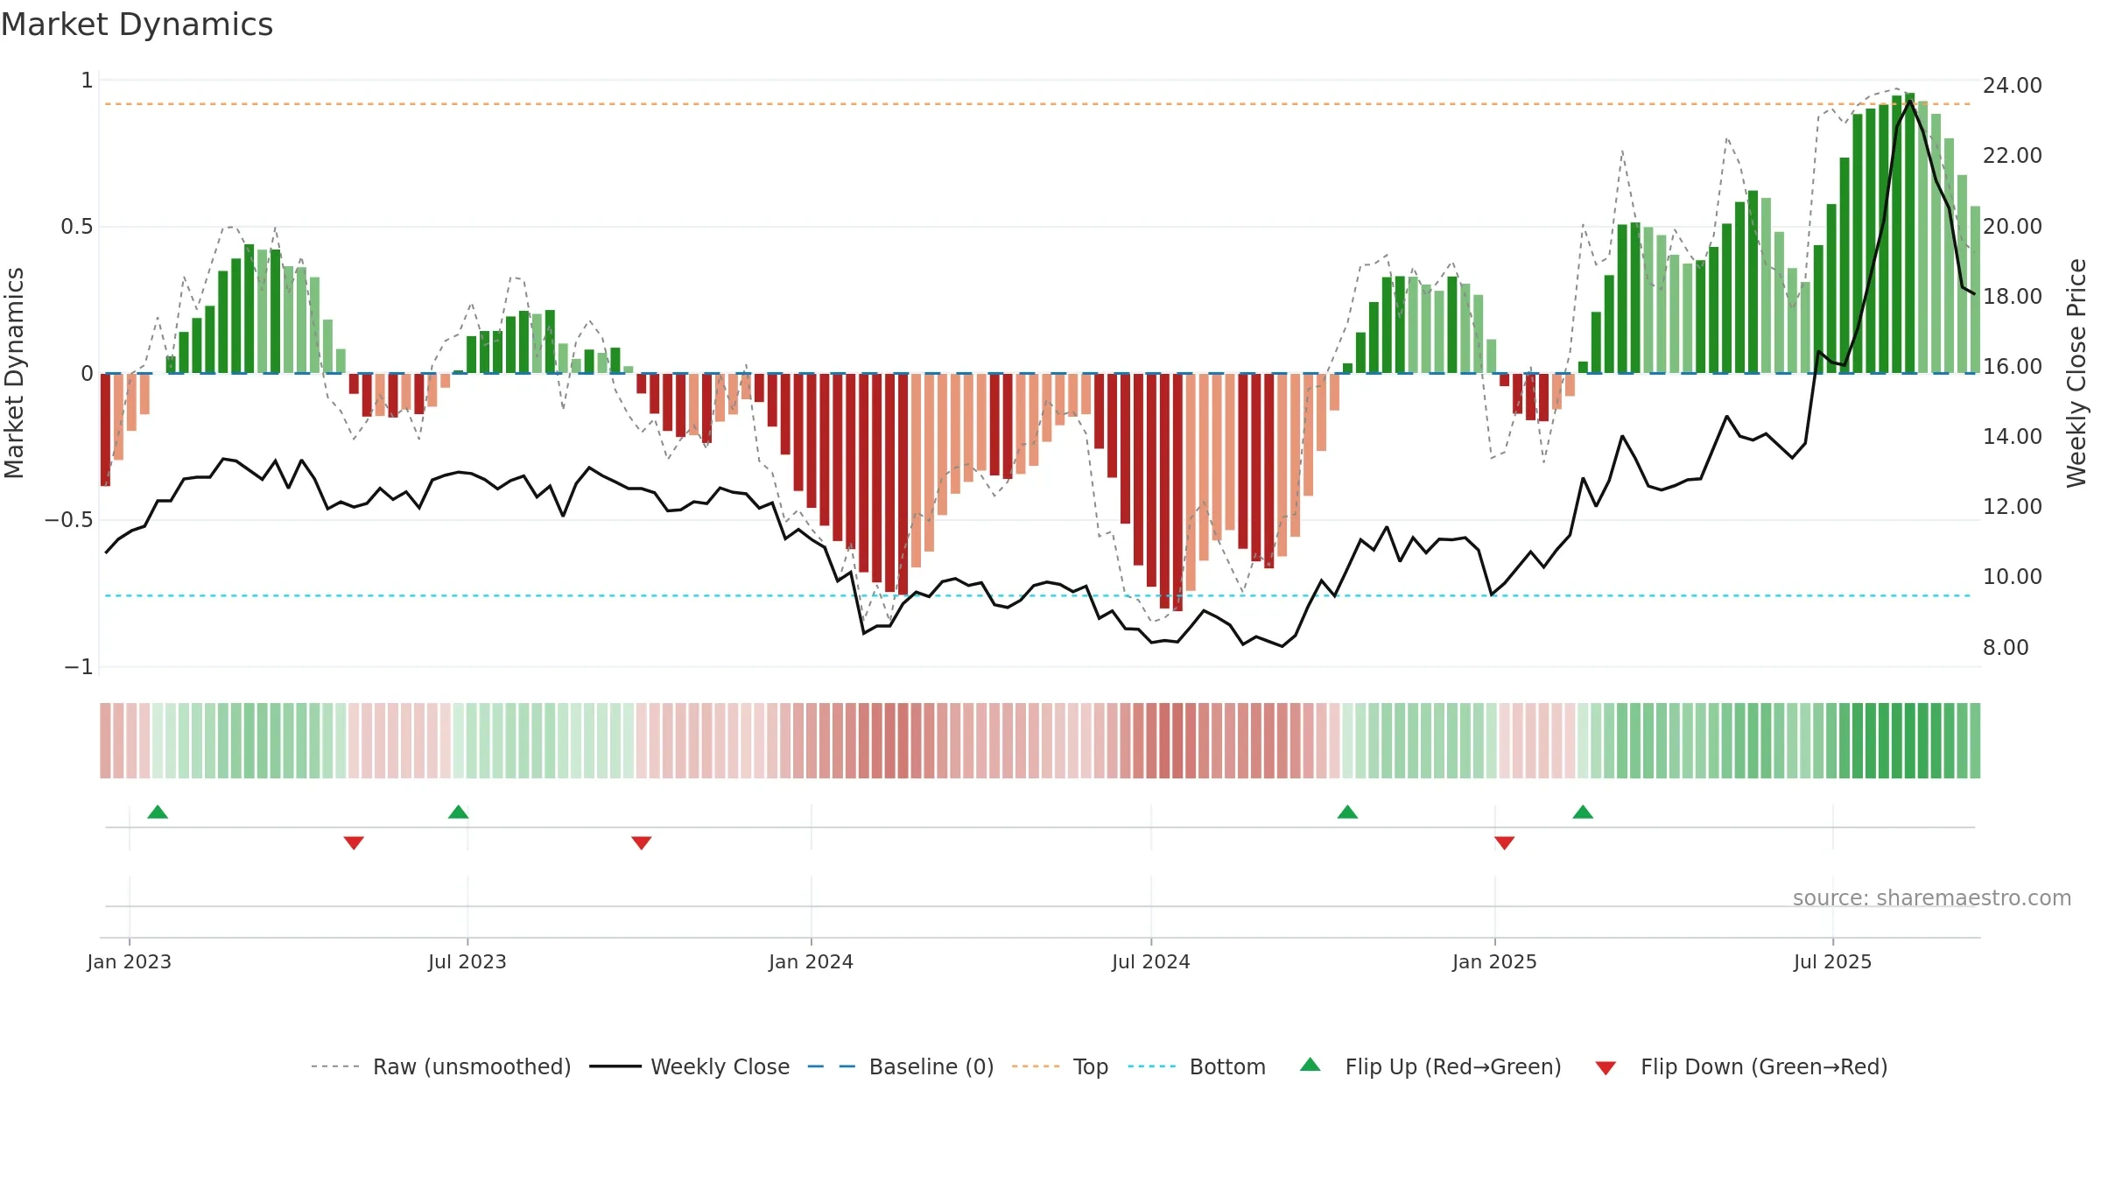Click the 16.00 price axis tick

pyautogui.click(x=2013, y=366)
